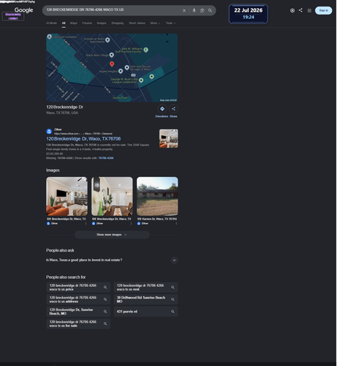Search '120 breckenridge dr ... address' suggestion
Viewport: 340px width, 366px height.
(x=78, y=299)
